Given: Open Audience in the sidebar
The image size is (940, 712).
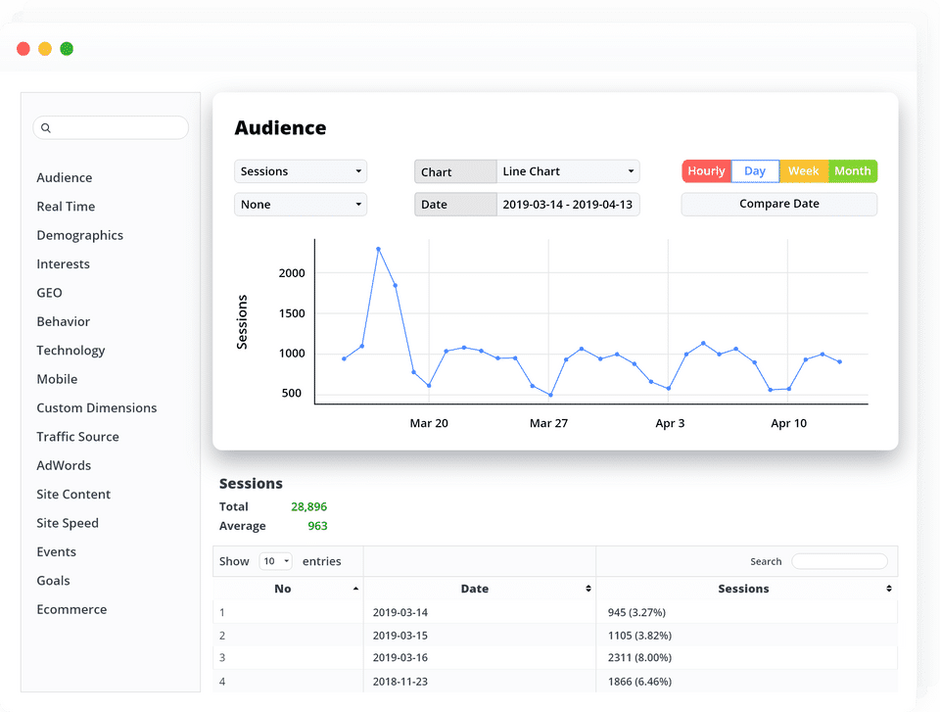Looking at the screenshot, I should [x=65, y=177].
